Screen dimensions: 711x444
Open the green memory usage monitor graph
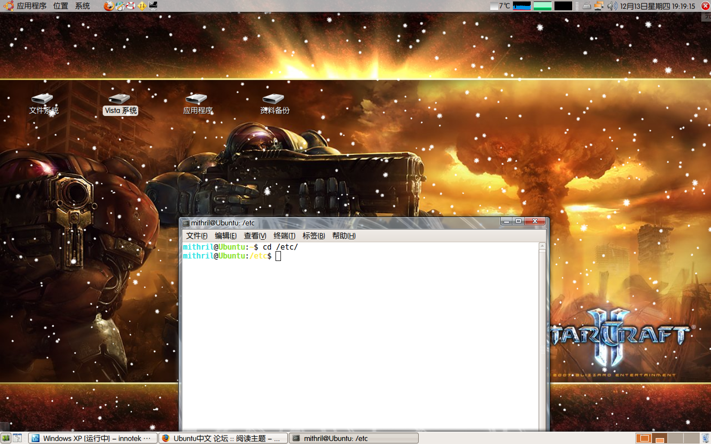coord(543,6)
